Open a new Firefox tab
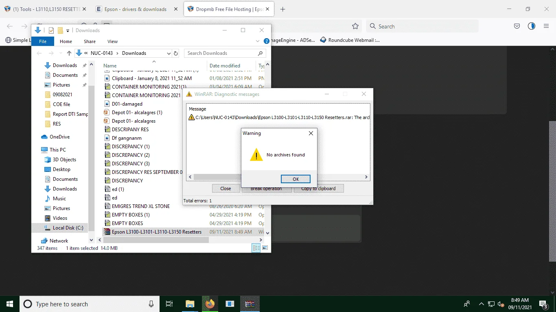Image resolution: width=556 pixels, height=312 pixels. tap(283, 9)
